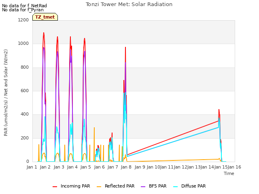Click the 200 y-axis tick label
259x194 pixels.
tap(25, 138)
